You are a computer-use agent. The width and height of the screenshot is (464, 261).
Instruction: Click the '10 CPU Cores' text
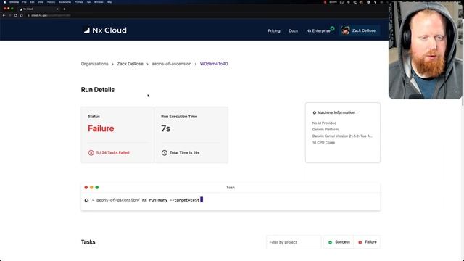(323, 143)
